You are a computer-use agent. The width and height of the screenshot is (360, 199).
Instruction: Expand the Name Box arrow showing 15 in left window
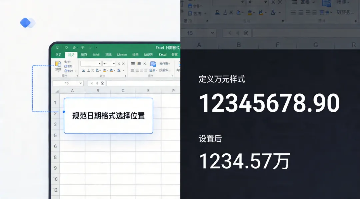pos(81,83)
